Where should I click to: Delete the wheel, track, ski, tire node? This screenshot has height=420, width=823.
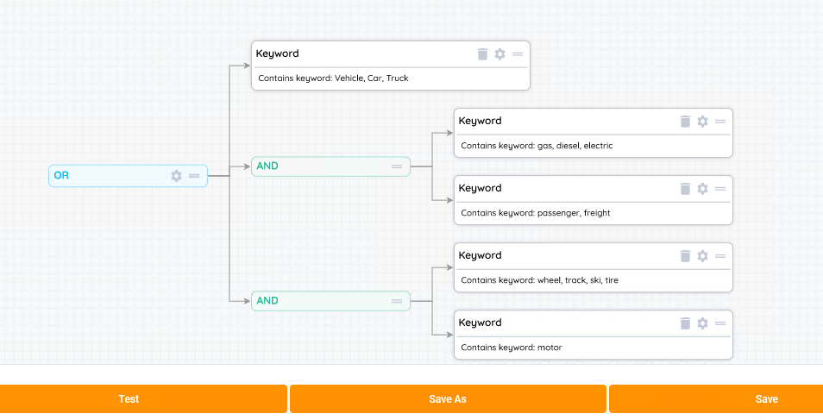(685, 256)
